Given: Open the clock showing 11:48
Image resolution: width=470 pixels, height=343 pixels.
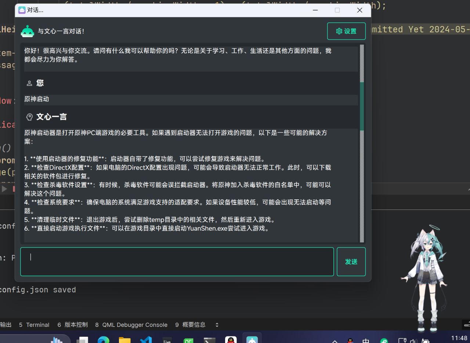Looking at the screenshot, I should 459,338.
